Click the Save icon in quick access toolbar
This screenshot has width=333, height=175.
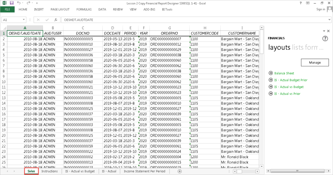point(11,3)
